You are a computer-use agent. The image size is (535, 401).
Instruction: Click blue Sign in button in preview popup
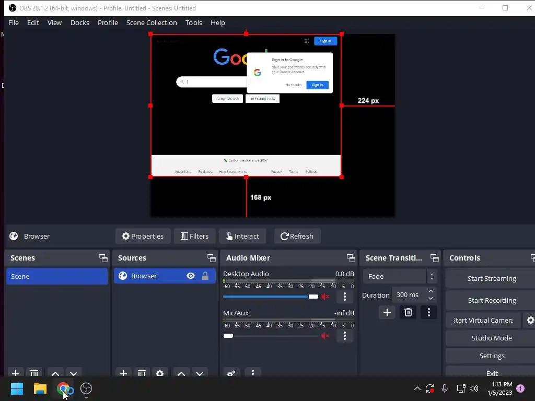click(317, 85)
